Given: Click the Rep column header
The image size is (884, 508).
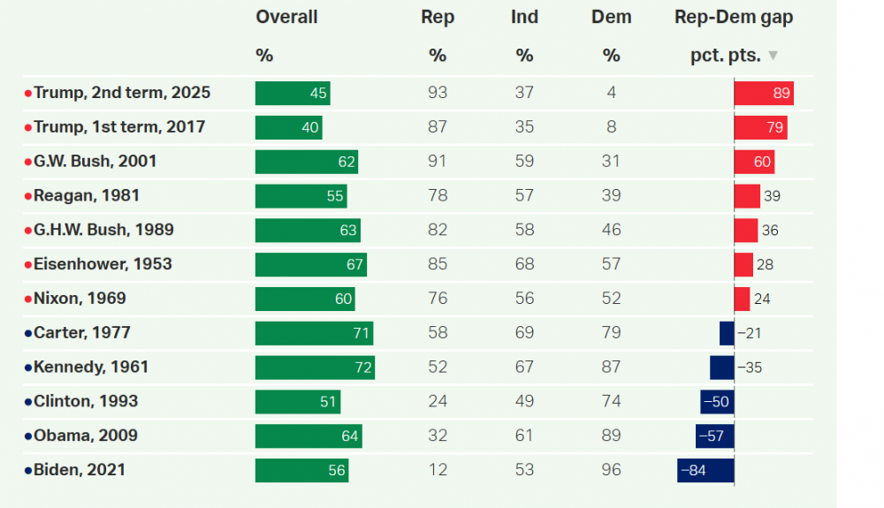Looking at the screenshot, I should (x=438, y=18).
